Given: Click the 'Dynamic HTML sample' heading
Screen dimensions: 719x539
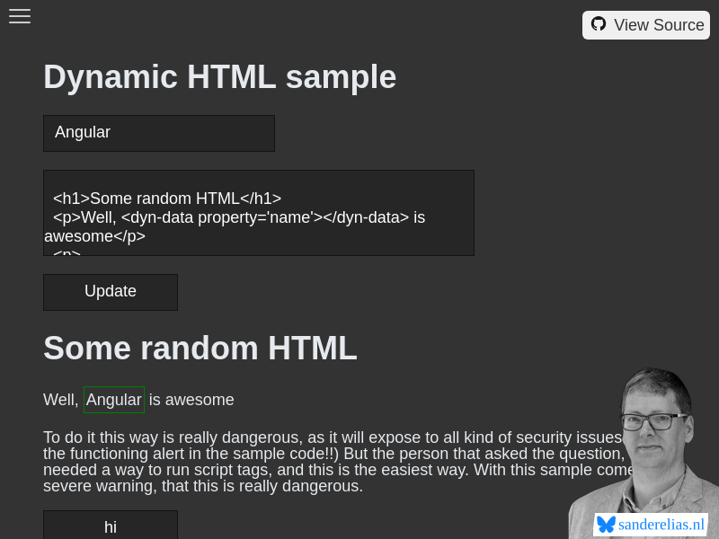Looking at the screenshot, I should 219,77.
